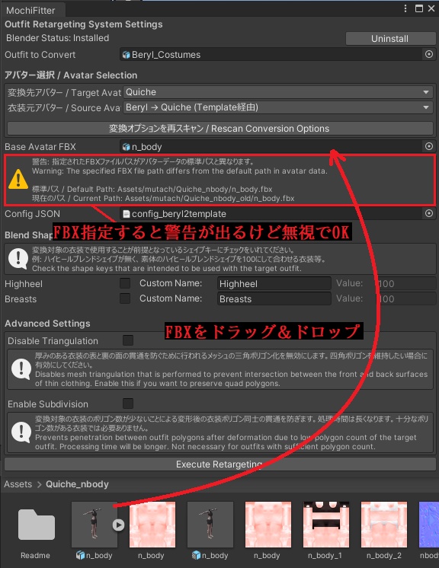
Task: Open object picker for Outfit to Convert
Action: [x=429, y=54]
